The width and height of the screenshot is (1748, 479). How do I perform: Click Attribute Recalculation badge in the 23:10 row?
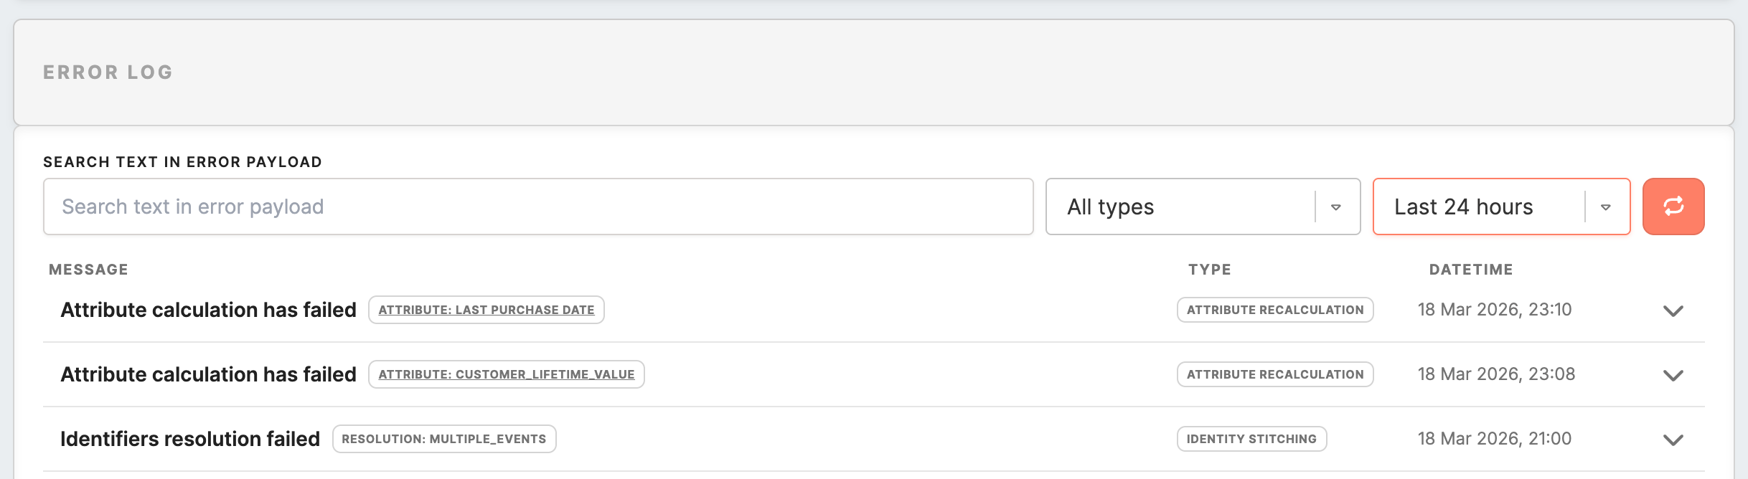click(1275, 310)
